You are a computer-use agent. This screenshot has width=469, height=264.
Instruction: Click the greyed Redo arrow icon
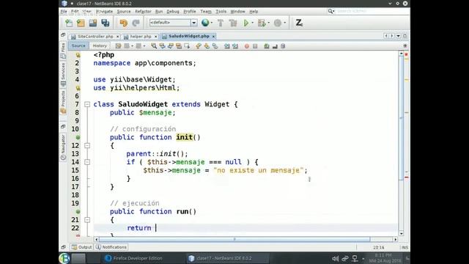click(x=136, y=23)
